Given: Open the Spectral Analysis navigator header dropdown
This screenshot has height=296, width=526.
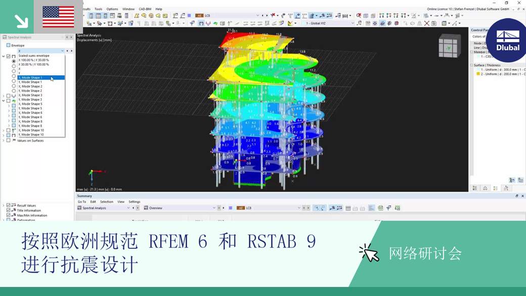Looking at the screenshot, I should (62, 37).
